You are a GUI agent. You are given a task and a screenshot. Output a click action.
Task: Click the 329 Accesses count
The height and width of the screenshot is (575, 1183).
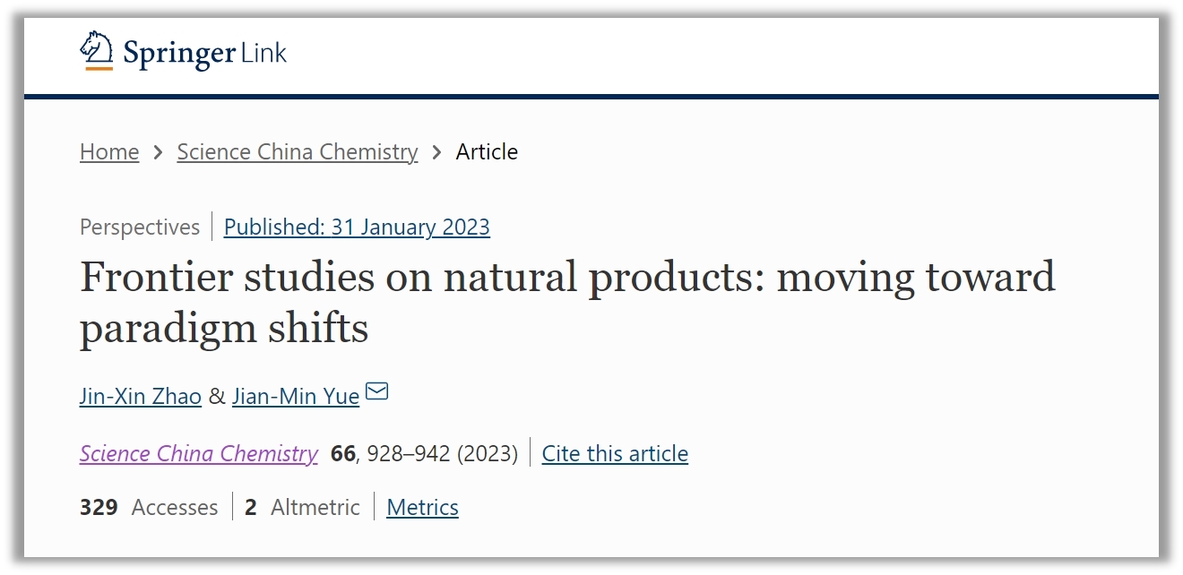[149, 508]
